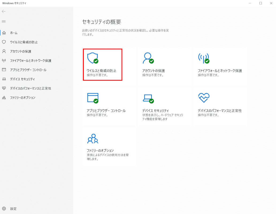276x214 pixels.
Task: Open デバイス セキュリティ in the sidebar
Action: [x=22, y=79]
